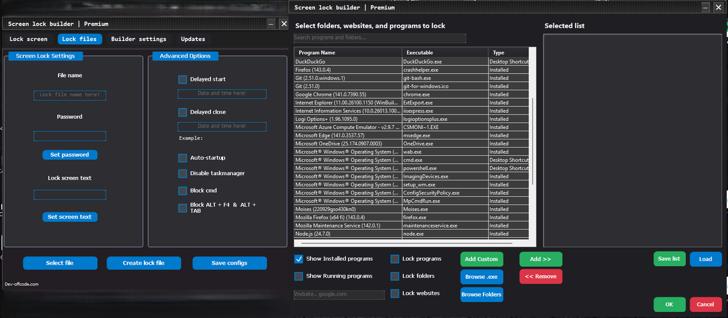Click the Lock screen text input field
The height and width of the screenshot is (318, 728).
coord(70,195)
